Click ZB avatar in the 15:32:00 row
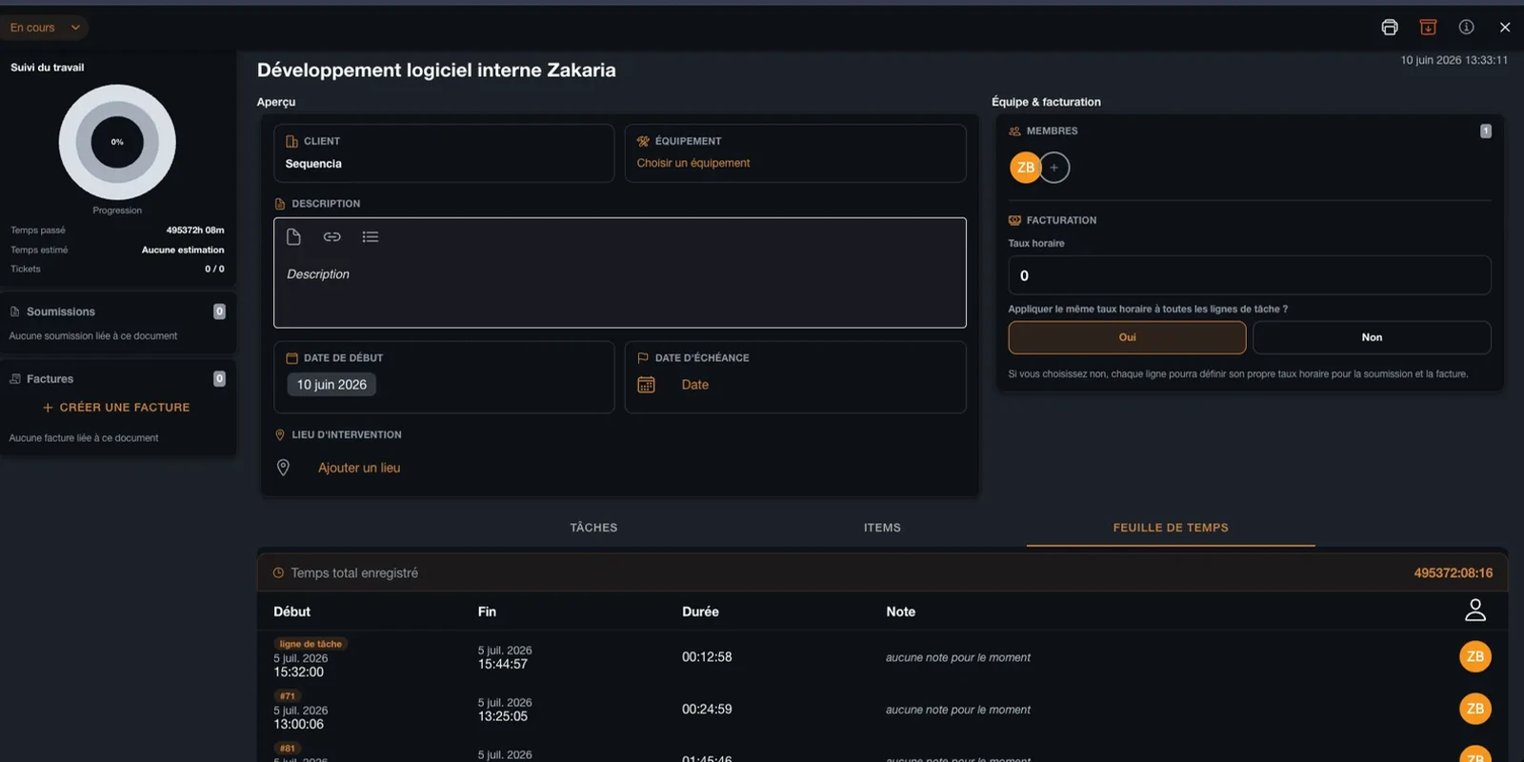The height and width of the screenshot is (762, 1524). (1475, 656)
